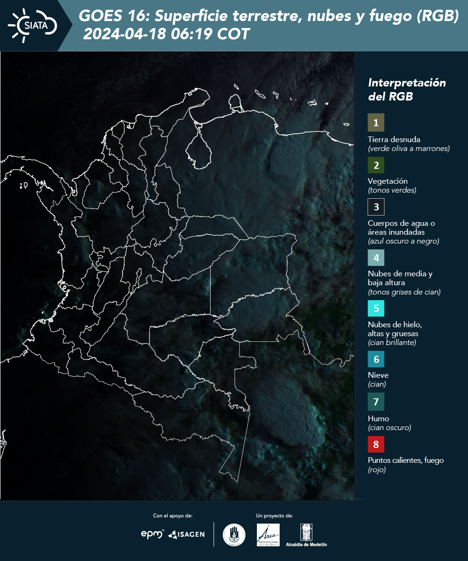Click the GOES 16 title text
Viewport: 468px width, 561px height.
coord(269,16)
